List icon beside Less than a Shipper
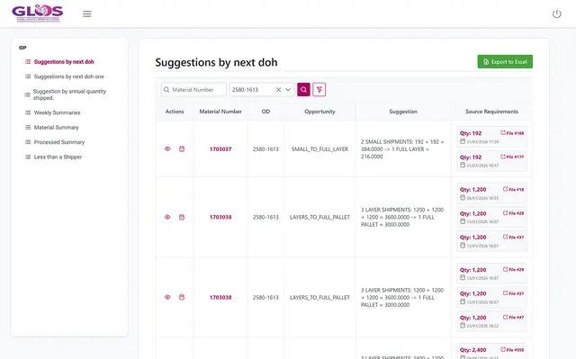576x359 pixels. 28,157
